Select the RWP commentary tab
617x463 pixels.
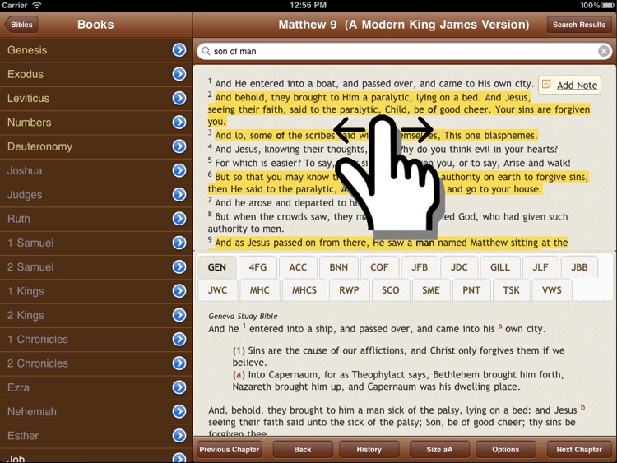pos(349,290)
